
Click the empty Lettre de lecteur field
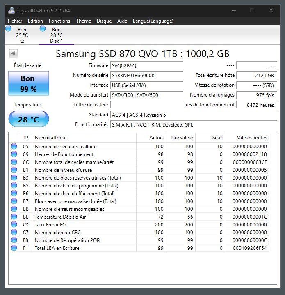pyautogui.click(x=146, y=105)
